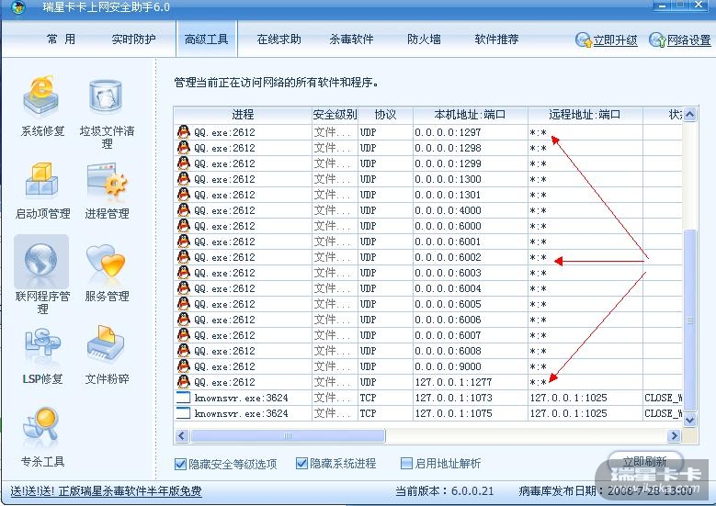Click QQ penguin icon on port 1297 row

184,132
